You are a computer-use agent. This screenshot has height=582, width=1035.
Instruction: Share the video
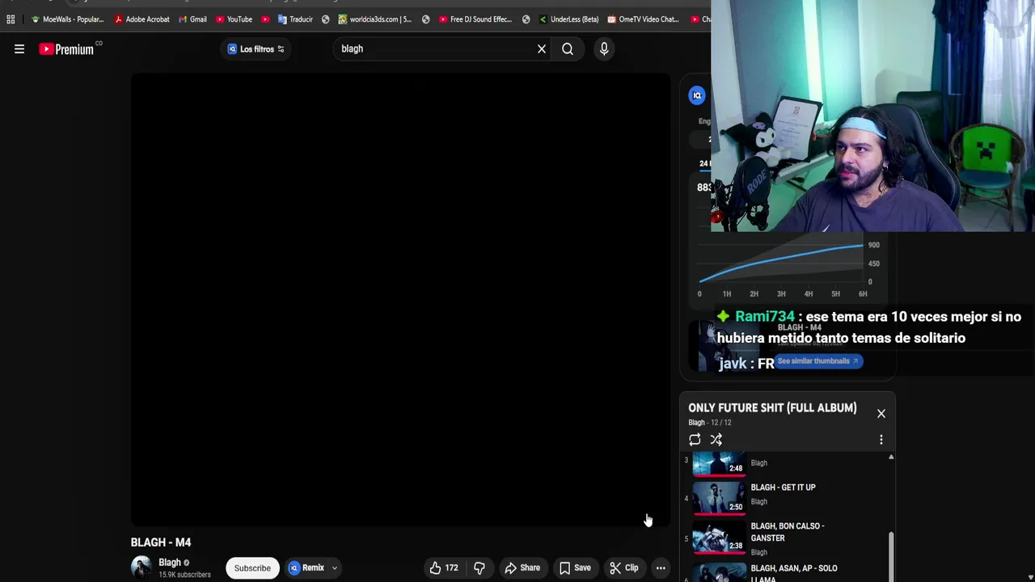(522, 567)
